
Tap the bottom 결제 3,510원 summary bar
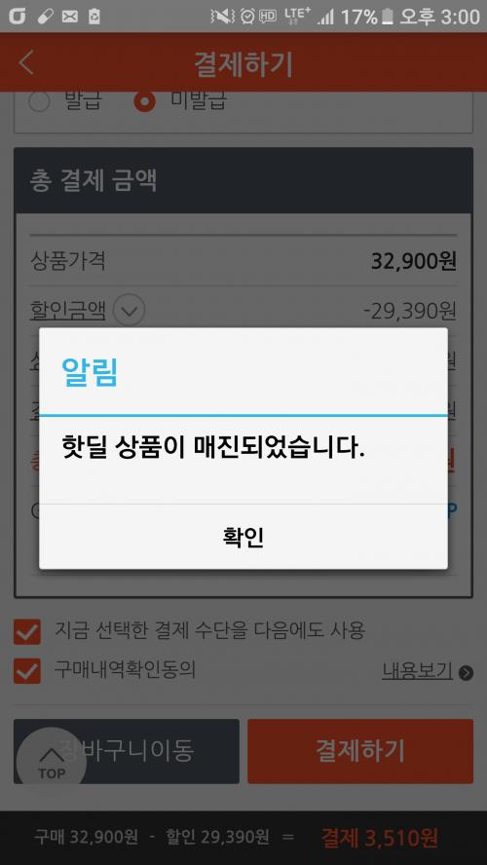pyautogui.click(x=243, y=838)
